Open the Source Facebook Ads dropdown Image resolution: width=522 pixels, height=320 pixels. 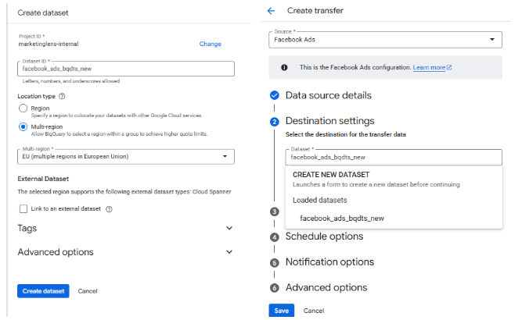click(386, 39)
